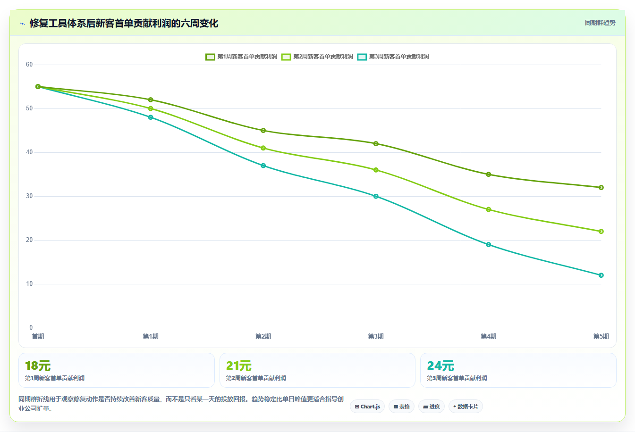Open the 18元 week-1 profit card
635x432 pixels.
(x=117, y=370)
